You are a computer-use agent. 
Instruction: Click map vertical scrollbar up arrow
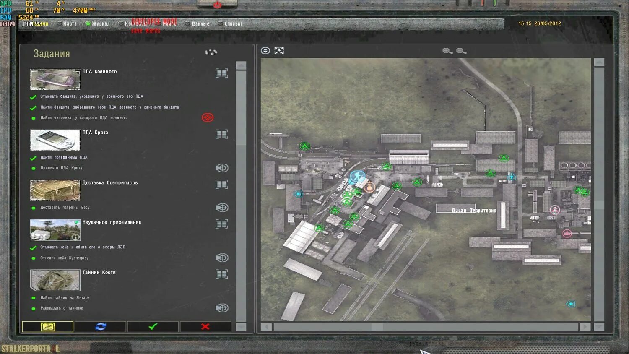pyautogui.click(x=599, y=62)
